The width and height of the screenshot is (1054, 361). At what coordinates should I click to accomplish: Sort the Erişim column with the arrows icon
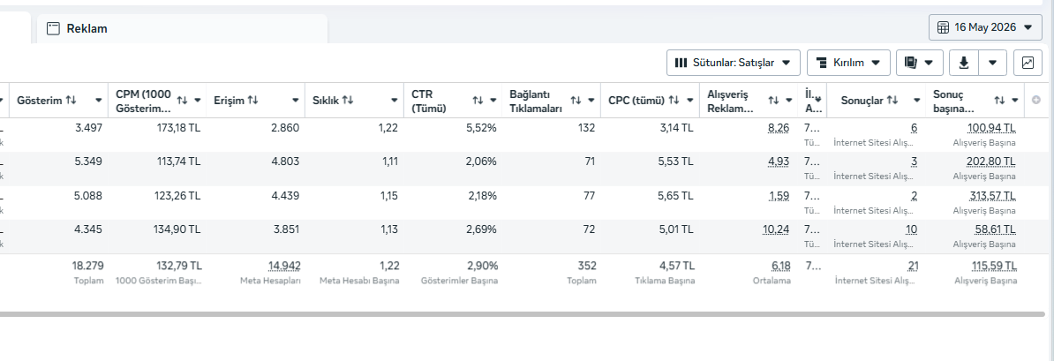252,100
